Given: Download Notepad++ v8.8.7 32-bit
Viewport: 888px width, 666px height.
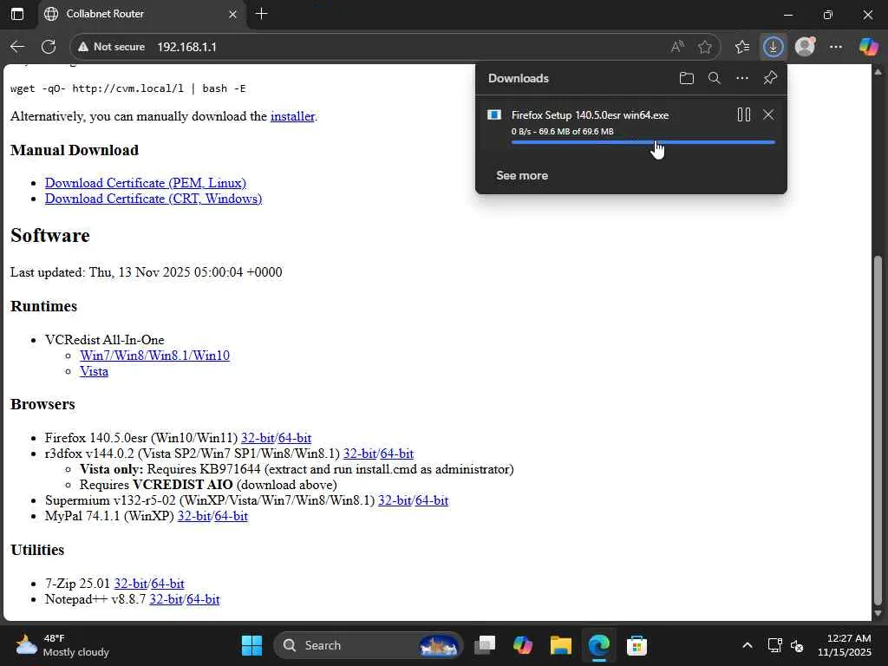Looking at the screenshot, I should 166,599.
